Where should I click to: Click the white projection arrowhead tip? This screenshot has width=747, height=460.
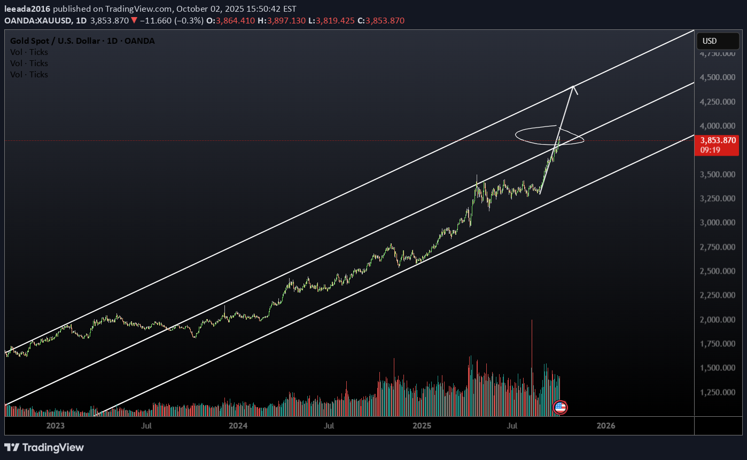574,87
